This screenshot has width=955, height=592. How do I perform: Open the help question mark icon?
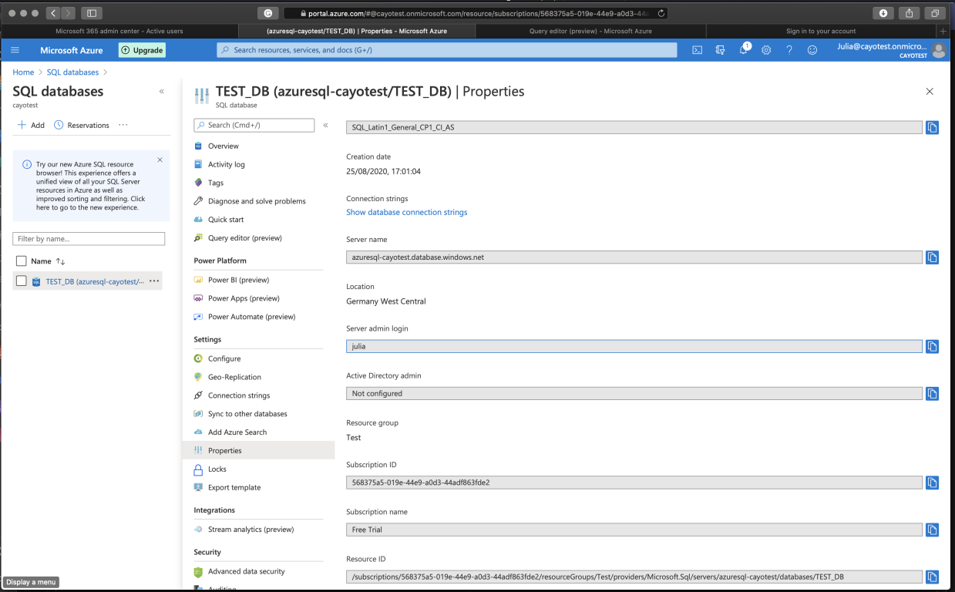click(789, 50)
